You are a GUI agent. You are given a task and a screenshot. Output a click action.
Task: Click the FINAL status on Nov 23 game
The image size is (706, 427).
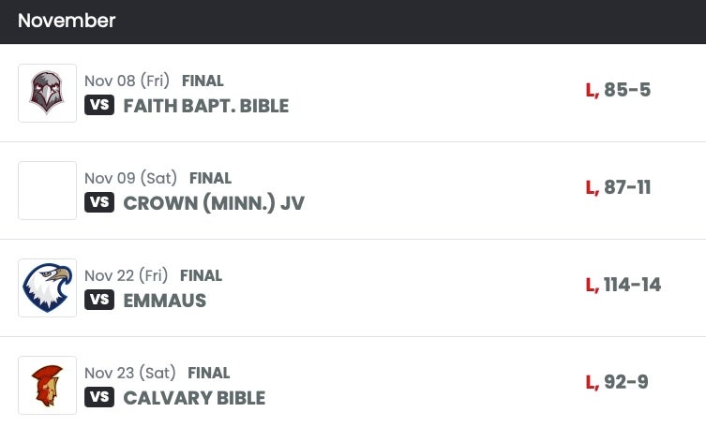pyautogui.click(x=208, y=373)
